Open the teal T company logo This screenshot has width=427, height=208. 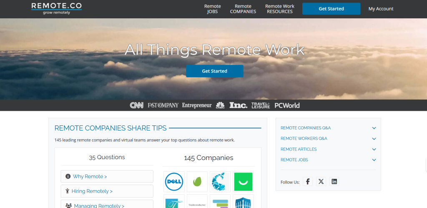pyautogui.click(x=174, y=201)
